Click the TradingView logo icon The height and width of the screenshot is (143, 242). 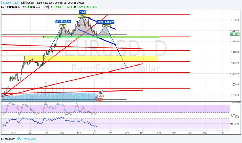(19, 139)
